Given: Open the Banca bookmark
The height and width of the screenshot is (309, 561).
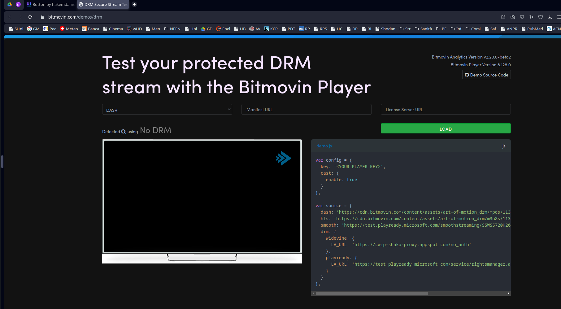Looking at the screenshot, I should (90, 29).
